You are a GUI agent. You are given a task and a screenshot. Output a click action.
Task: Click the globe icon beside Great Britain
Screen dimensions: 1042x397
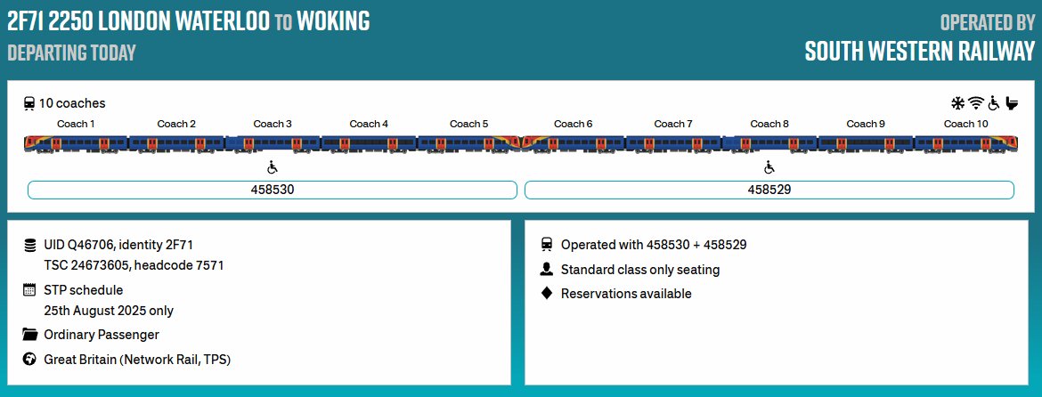[29, 359]
